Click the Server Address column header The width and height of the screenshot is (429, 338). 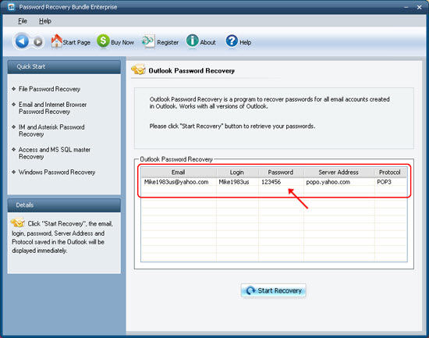tap(339, 173)
